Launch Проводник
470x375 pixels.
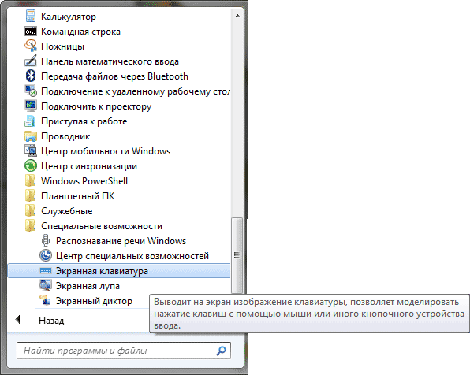65,136
